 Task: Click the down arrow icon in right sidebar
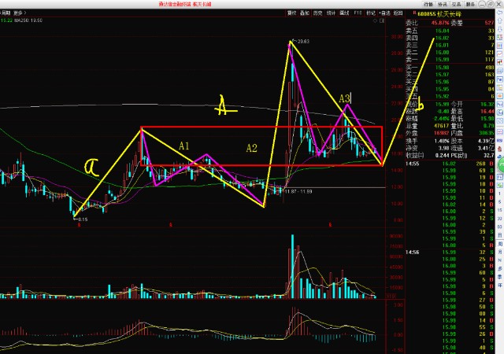500,29
